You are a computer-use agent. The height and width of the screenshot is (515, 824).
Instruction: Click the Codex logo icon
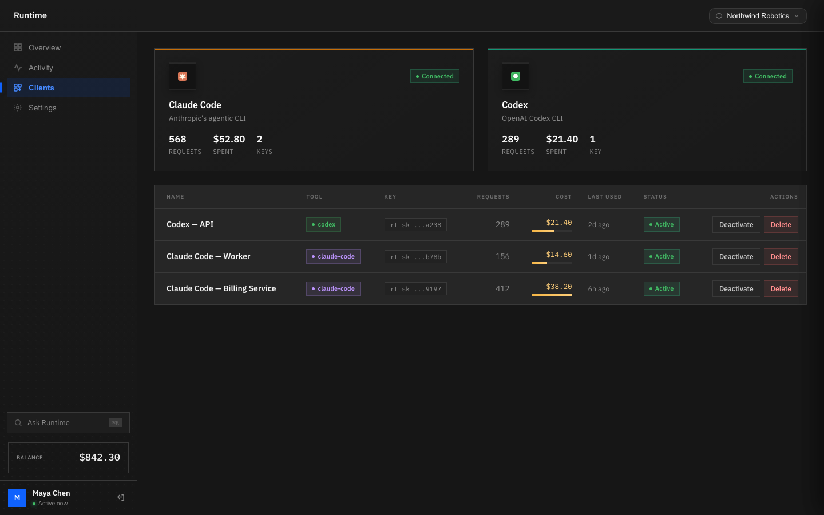[x=516, y=76]
